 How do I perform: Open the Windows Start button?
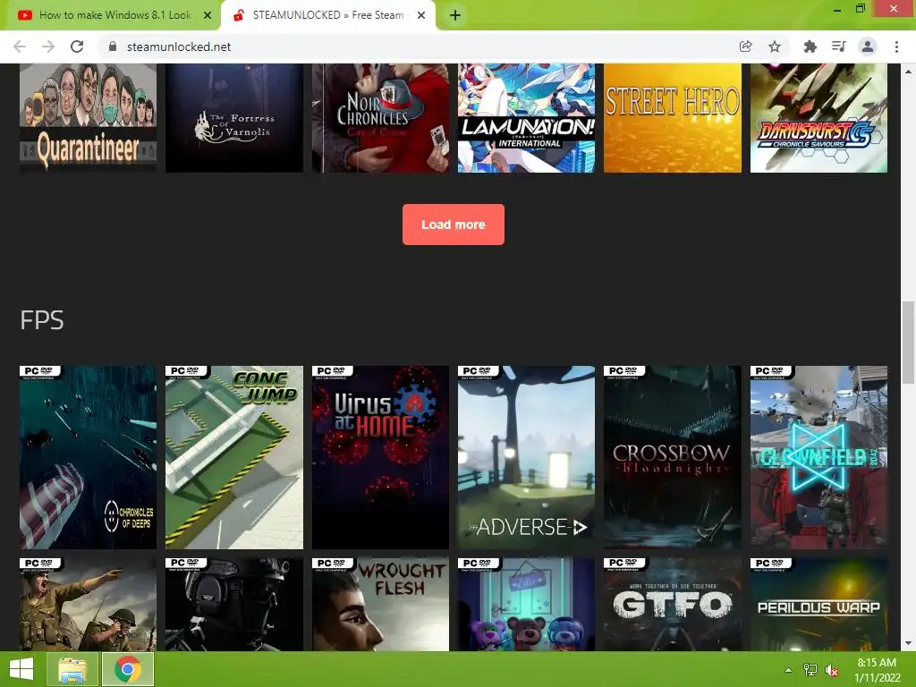[x=21, y=669]
